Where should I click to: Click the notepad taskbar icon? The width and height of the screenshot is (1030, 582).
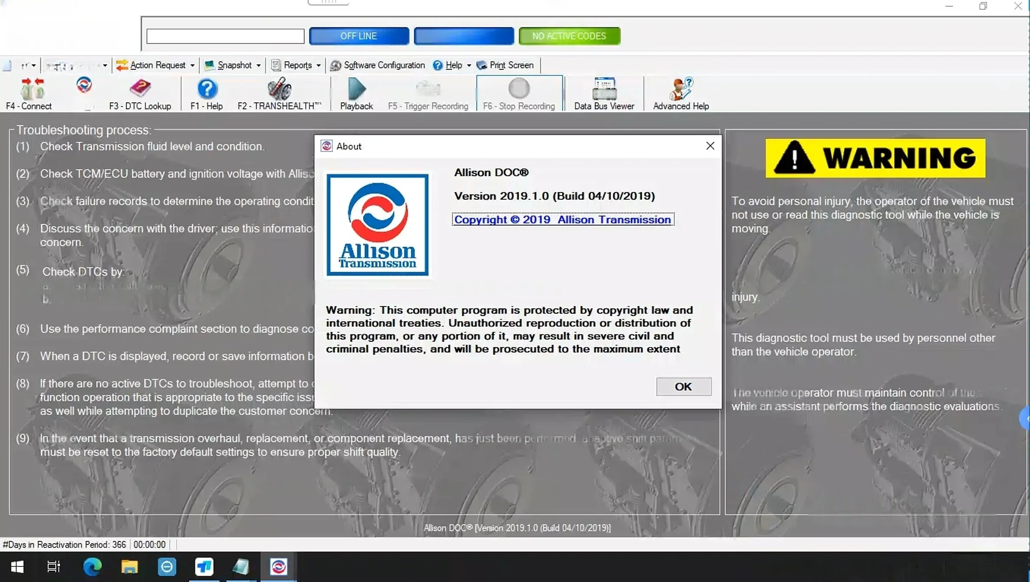241,567
